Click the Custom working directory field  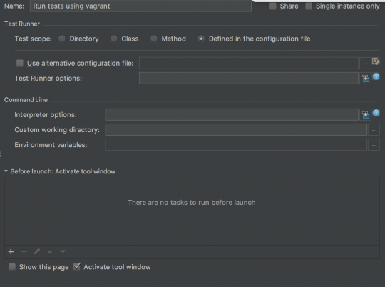point(236,130)
